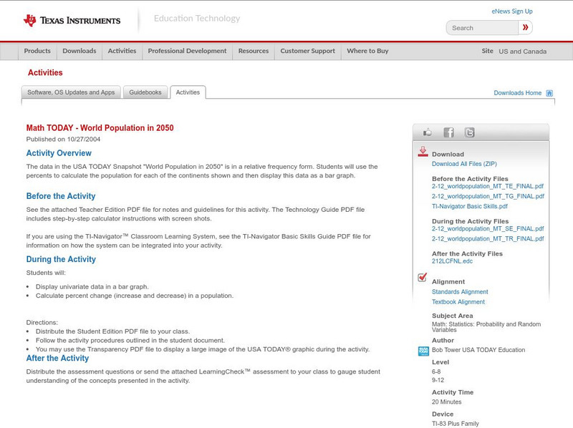The width and height of the screenshot is (573, 428).
Task: Click the Published on 10/27/2004 text
Action: (x=63, y=139)
